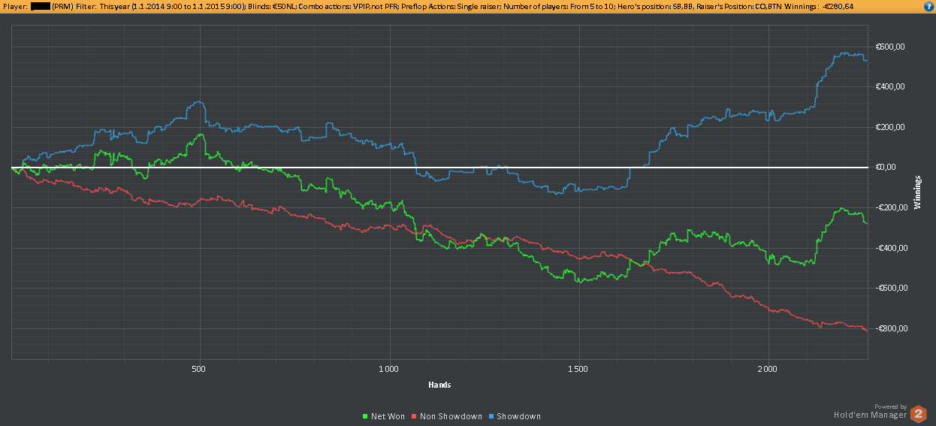936x426 pixels.
Task: Click the 500 hands axis tick label
Action: pos(198,369)
